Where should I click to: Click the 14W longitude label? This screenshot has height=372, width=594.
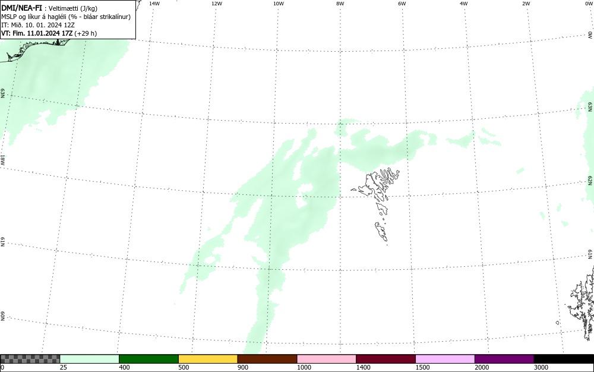pos(154,4)
